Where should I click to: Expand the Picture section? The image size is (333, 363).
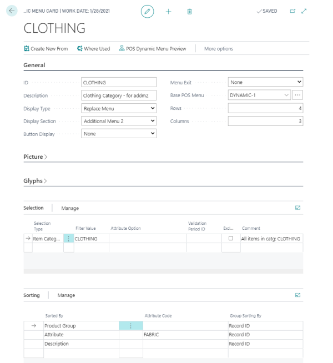tap(36, 157)
